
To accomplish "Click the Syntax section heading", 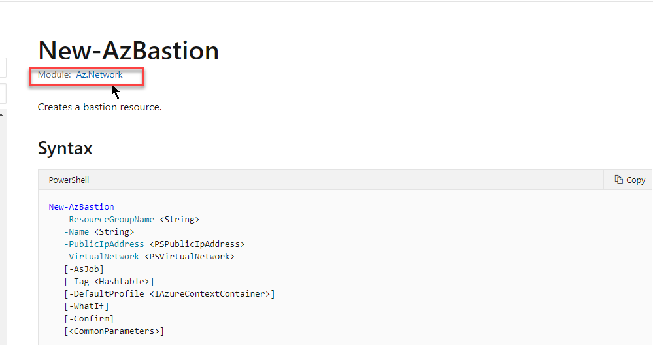I will click(x=65, y=148).
